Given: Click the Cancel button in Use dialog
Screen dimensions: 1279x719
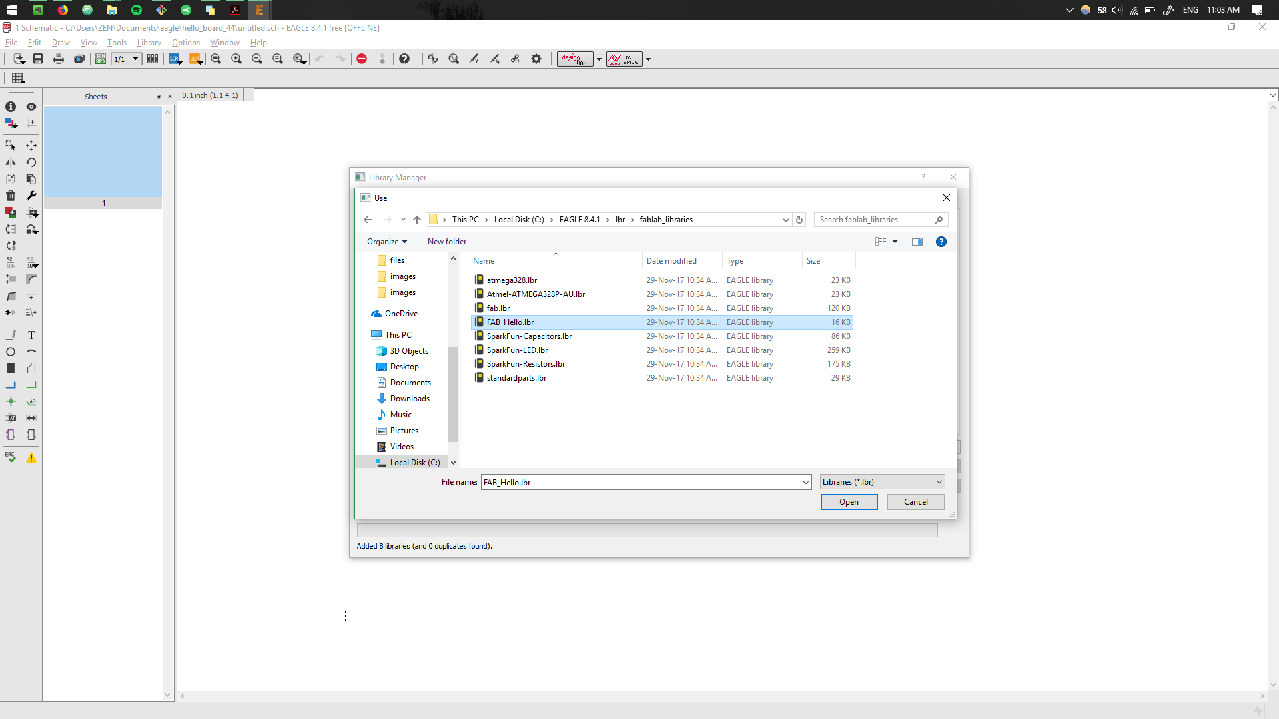Looking at the screenshot, I should (x=915, y=502).
